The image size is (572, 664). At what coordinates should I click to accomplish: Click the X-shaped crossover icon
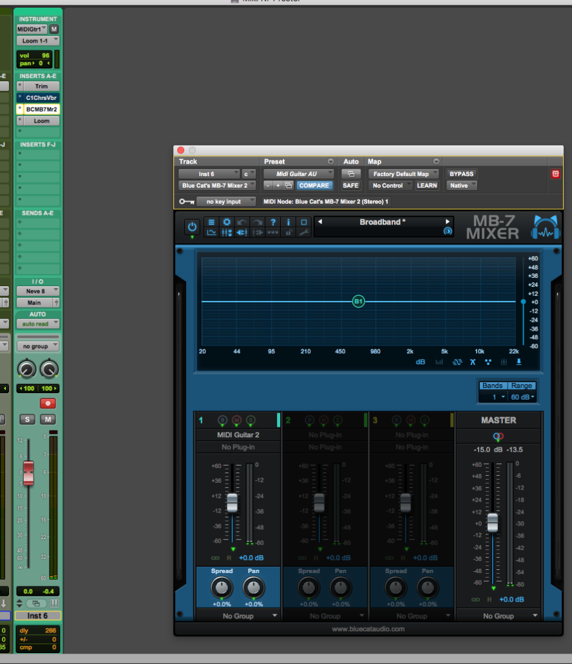coord(473,362)
